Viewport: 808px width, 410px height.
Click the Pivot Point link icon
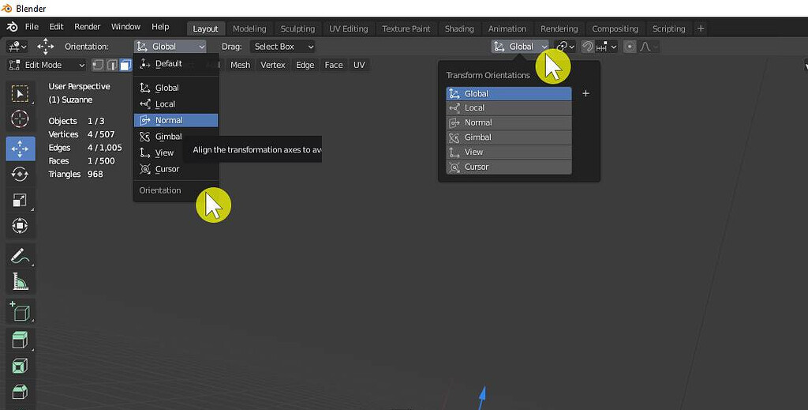tap(562, 47)
